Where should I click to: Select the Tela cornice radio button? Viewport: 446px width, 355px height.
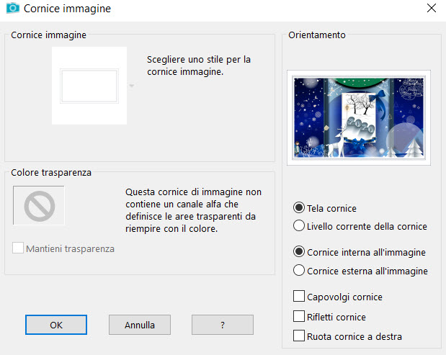299,208
